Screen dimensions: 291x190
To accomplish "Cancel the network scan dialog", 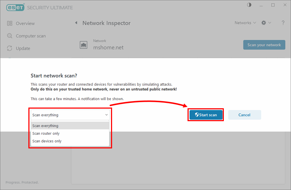I will coord(244,115).
